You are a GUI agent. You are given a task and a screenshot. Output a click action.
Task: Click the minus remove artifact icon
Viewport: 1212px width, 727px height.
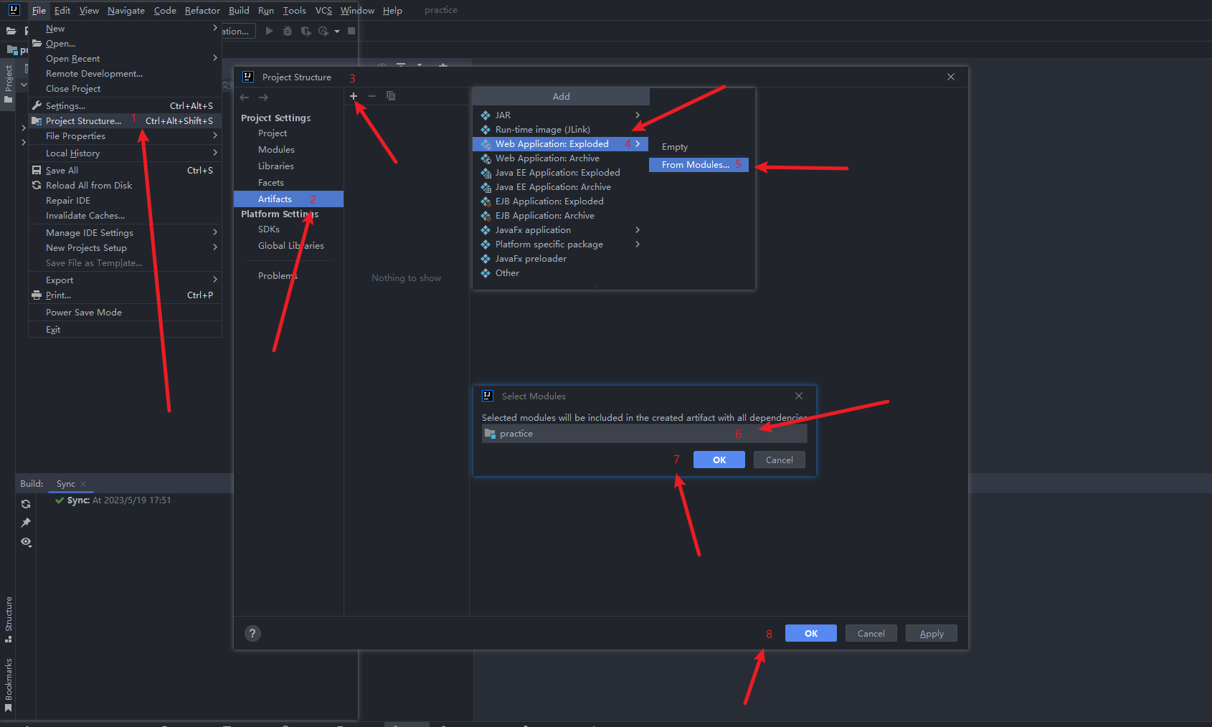point(371,96)
